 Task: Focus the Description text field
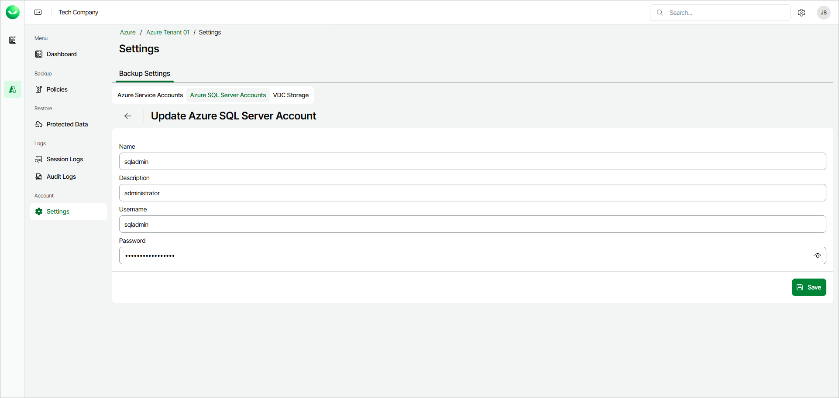click(x=472, y=193)
